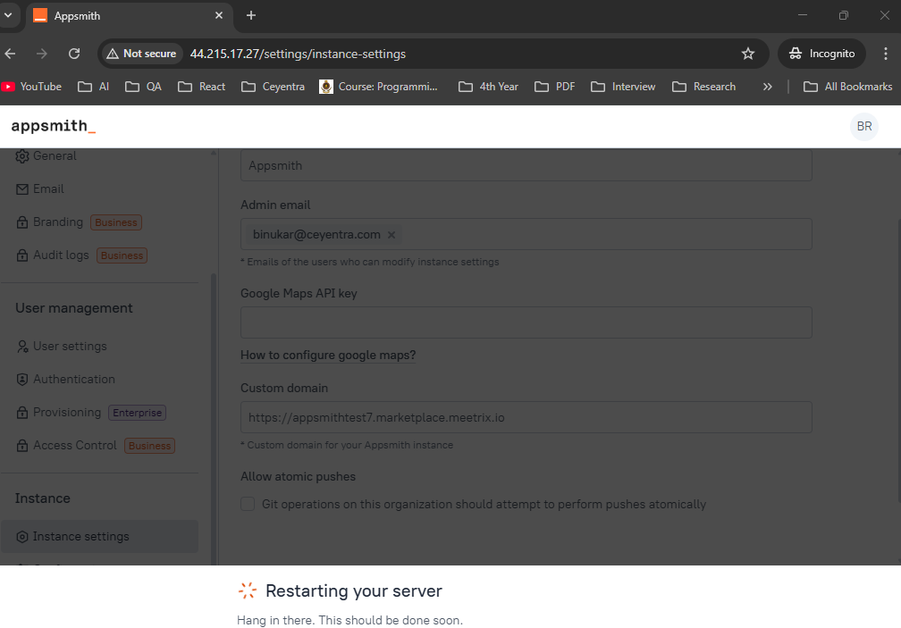The height and width of the screenshot is (628, 901).
Task: Click the Google Maps API key field
Action: click(526, 322)
